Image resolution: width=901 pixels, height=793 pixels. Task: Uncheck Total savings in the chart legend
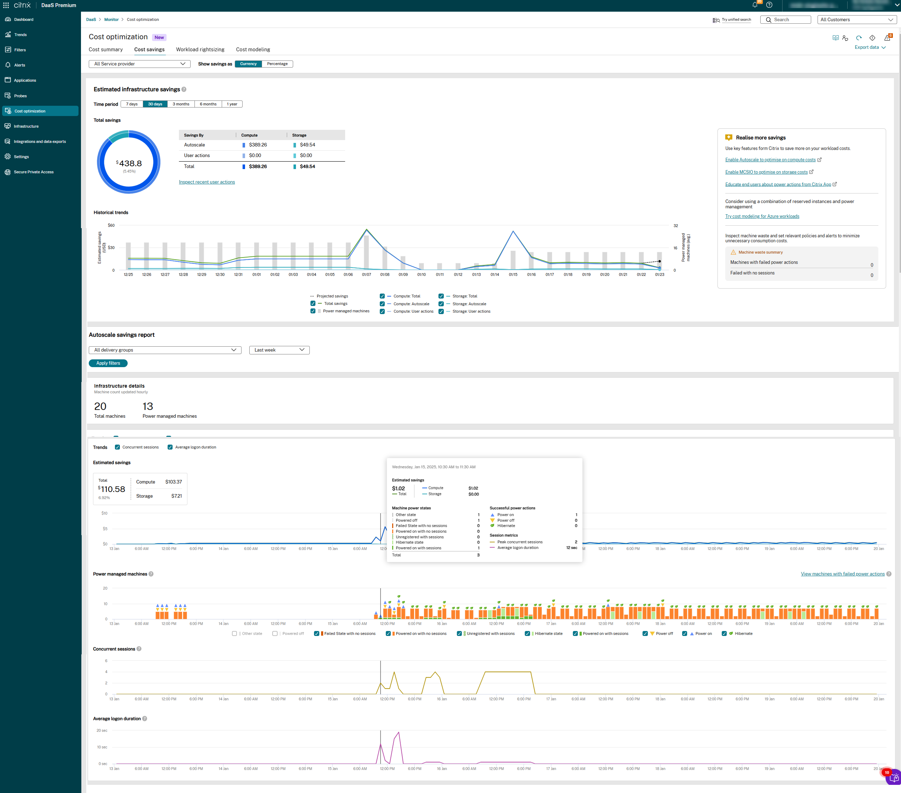[313, 303]
